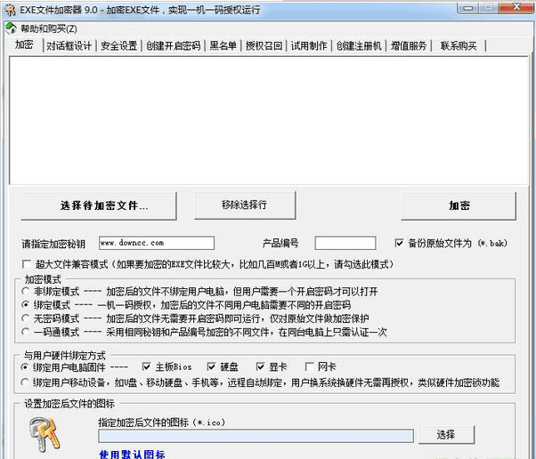Switch to the 对话框设计 tab
536x459 pixels.
[x=69, y=45]
